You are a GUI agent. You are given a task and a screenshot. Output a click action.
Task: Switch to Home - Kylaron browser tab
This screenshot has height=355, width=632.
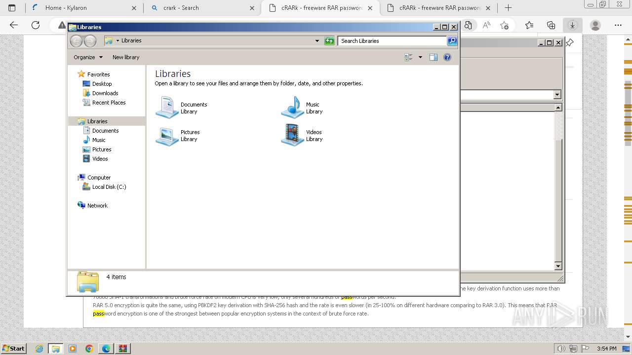click(x=84, y=8)
